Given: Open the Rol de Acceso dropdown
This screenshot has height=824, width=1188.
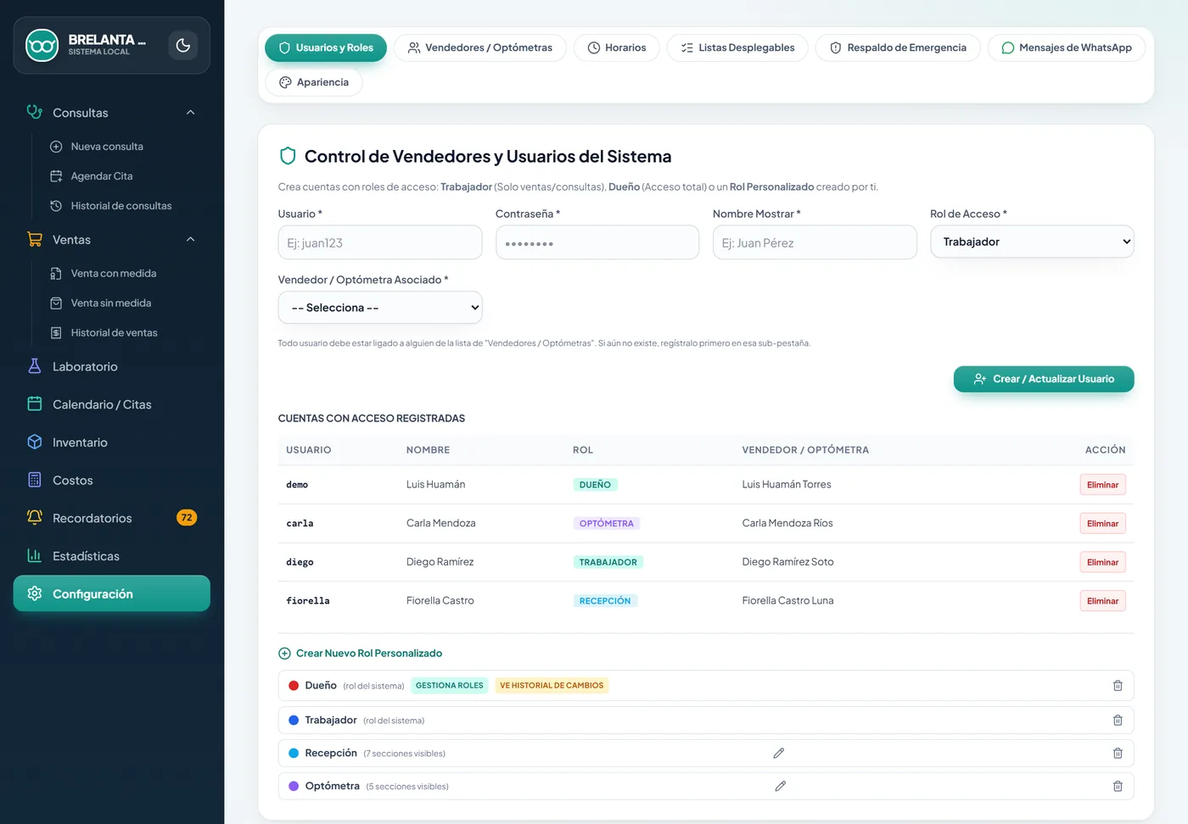Looking at the screenshot, I should click(x=1032, y=242).
